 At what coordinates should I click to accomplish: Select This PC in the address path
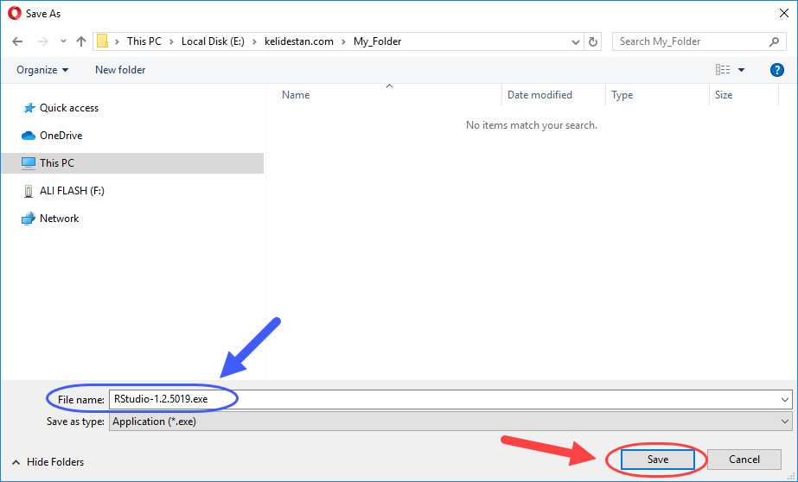144,41
